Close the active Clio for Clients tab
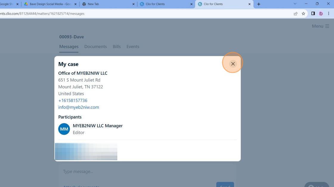This screenshot has width=334, height=187. click(249, 4)
